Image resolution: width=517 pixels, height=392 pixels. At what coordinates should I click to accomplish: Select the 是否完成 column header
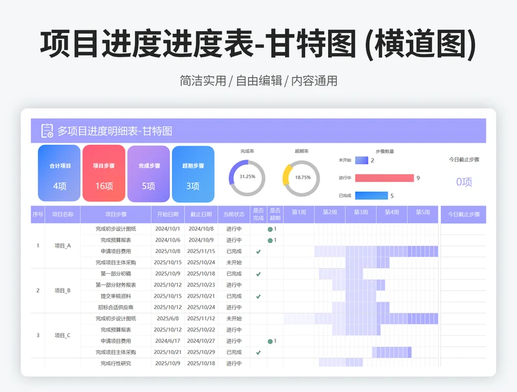point(258,214)
